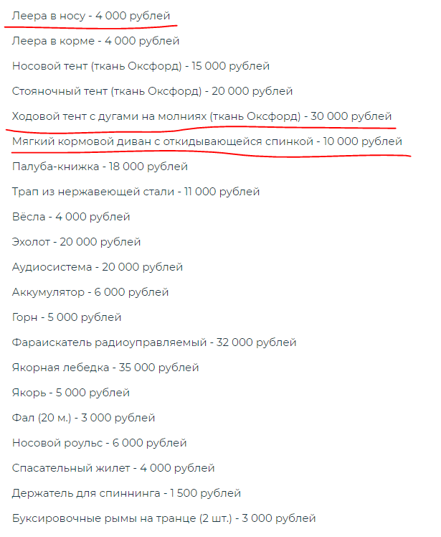441x537 pixels.
Task: Click the «Палуба-книжка» item
Action: 100,167
